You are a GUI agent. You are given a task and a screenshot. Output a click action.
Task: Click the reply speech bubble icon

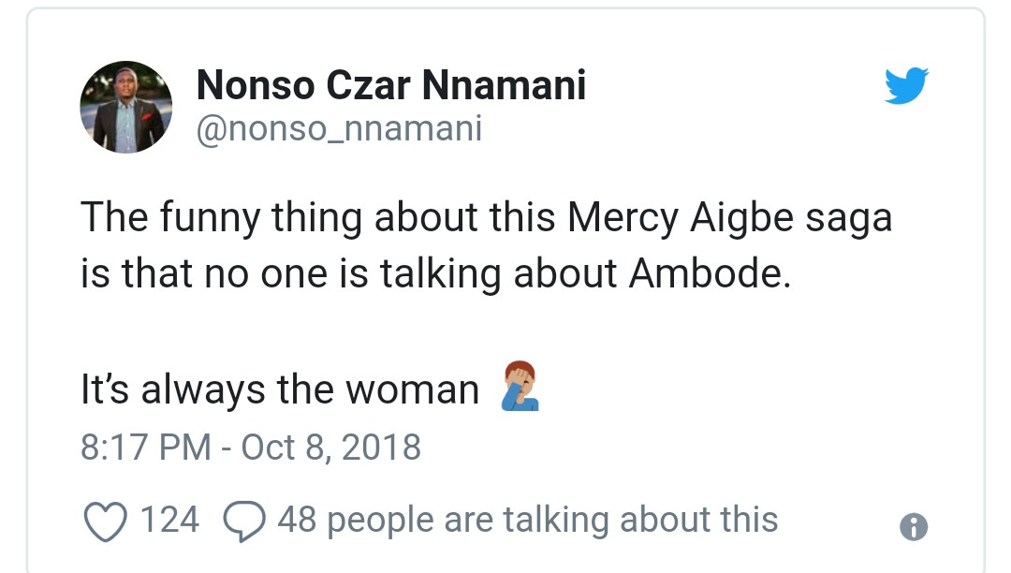[244, 521]
